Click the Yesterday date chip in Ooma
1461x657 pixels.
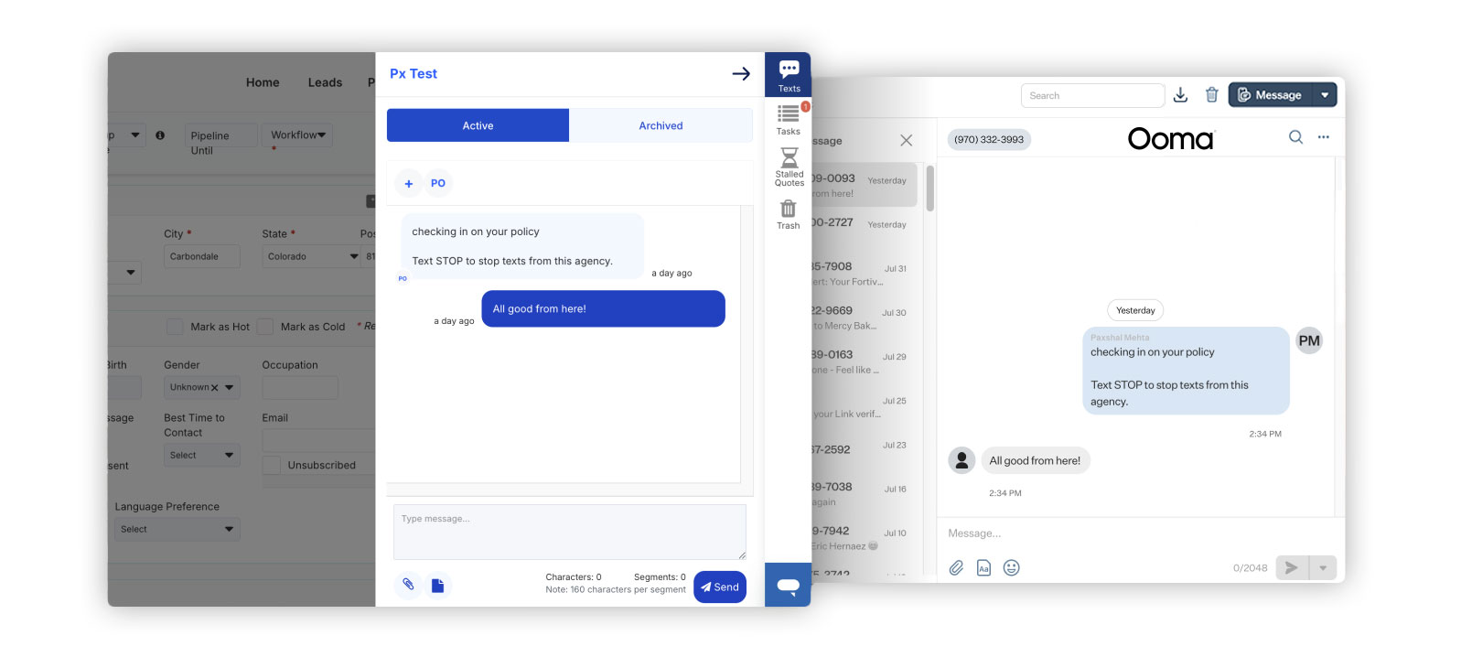point(1135,310)
